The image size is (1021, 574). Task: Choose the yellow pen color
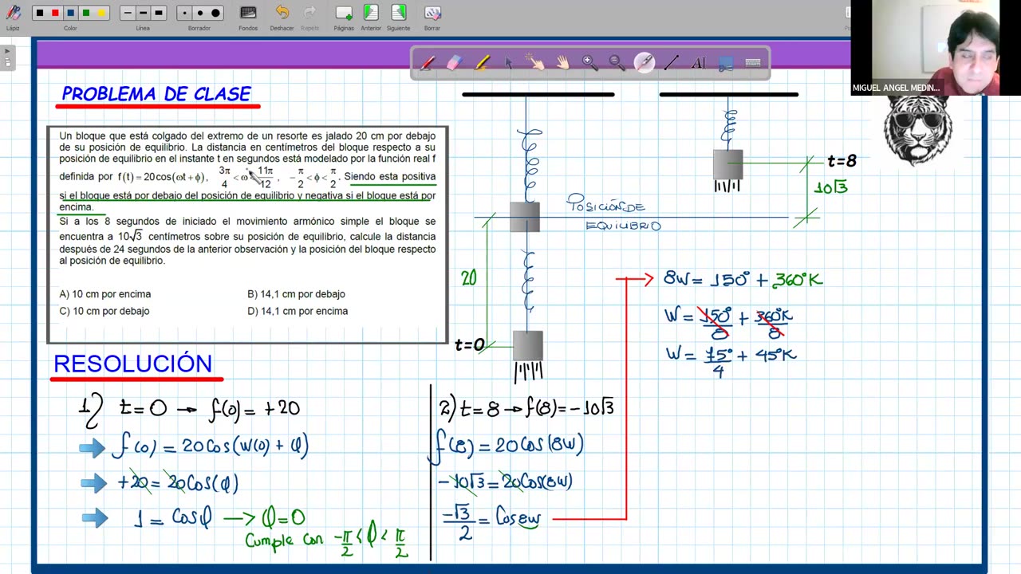(101, 13)
